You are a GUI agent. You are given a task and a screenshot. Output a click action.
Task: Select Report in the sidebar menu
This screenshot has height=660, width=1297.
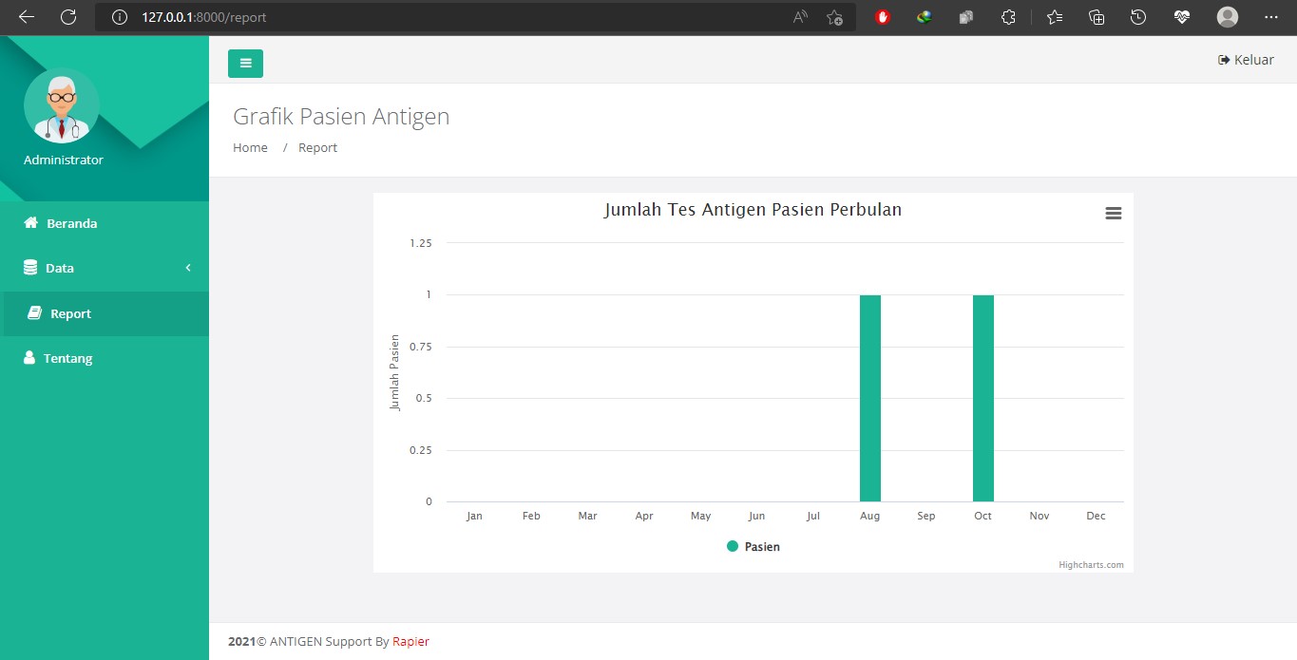[x=70, y=314]
